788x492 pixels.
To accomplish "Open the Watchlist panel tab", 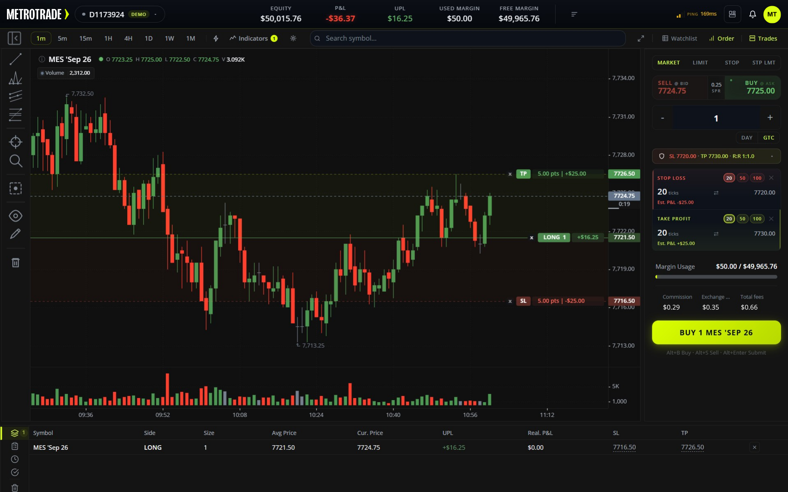I will (x=680, y=38).
